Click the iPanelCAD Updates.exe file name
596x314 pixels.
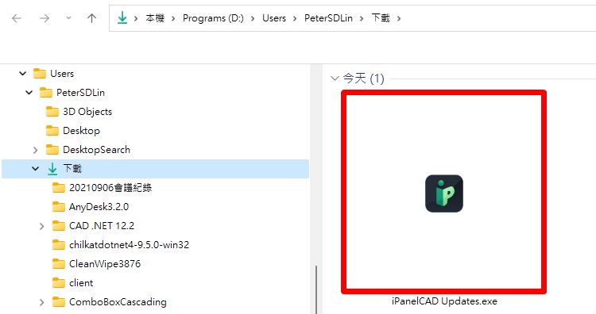pos(444,301)
